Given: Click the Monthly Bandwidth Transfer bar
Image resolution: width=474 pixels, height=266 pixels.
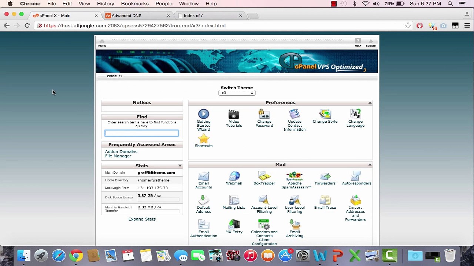Looking at the screenshot, I should click(158, 211).
